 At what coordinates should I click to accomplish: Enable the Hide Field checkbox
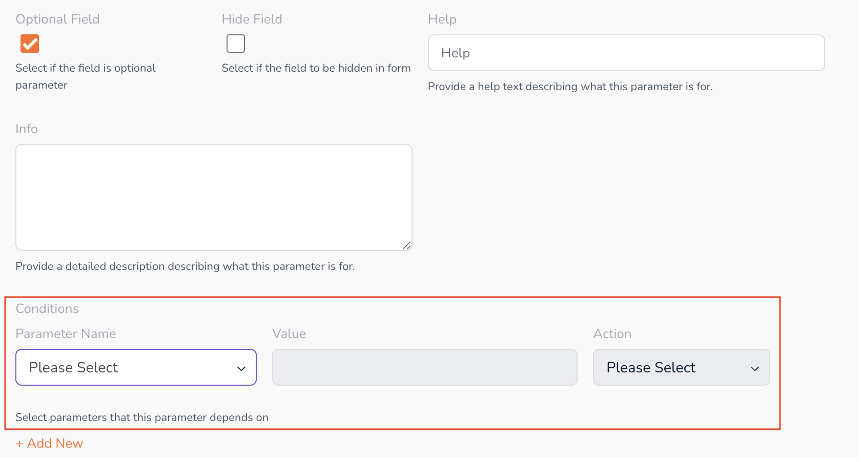(x=236, y=44)
